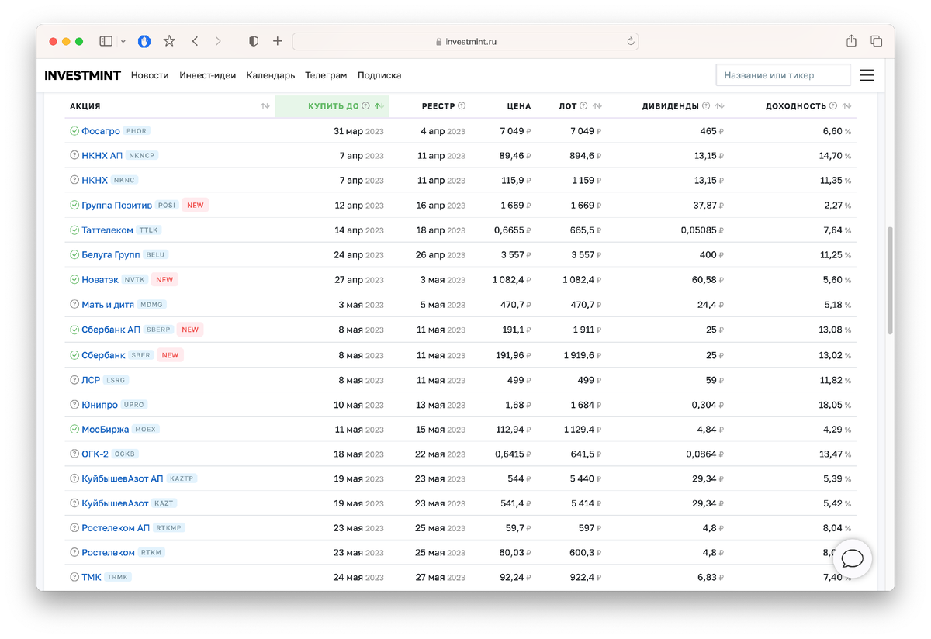The height and width of the screenshot is (639, 931).
Task: Sort by Дивиденды column arrows
Action: pyautogui.click(x=719, y=106)
